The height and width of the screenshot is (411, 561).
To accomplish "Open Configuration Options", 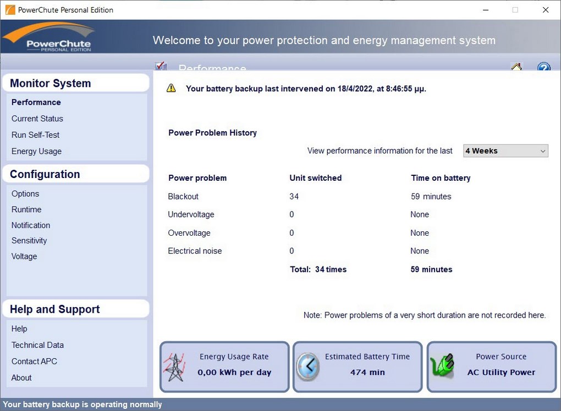I will tap(25, 194).
